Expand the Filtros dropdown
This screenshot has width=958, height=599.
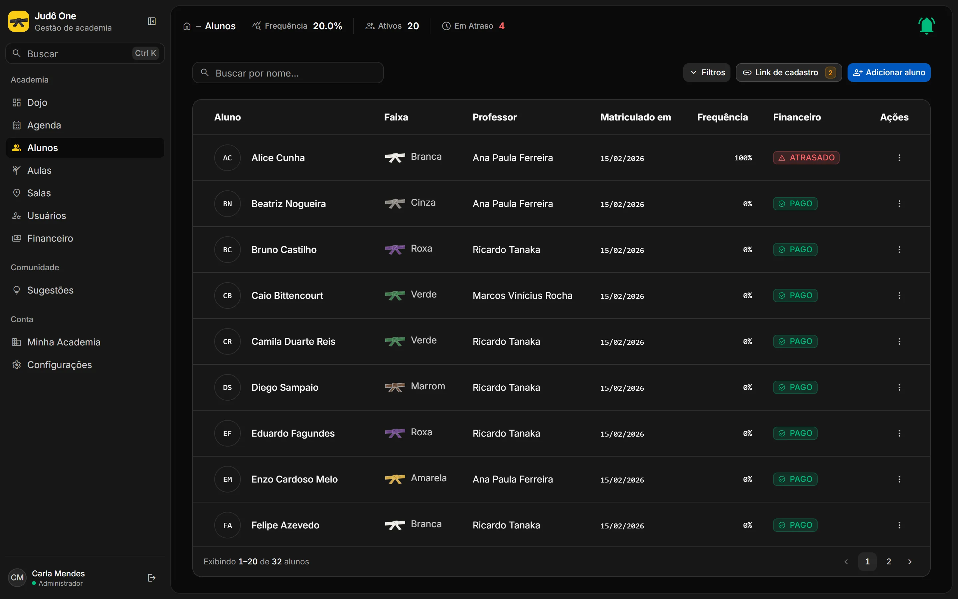[707, 73]
